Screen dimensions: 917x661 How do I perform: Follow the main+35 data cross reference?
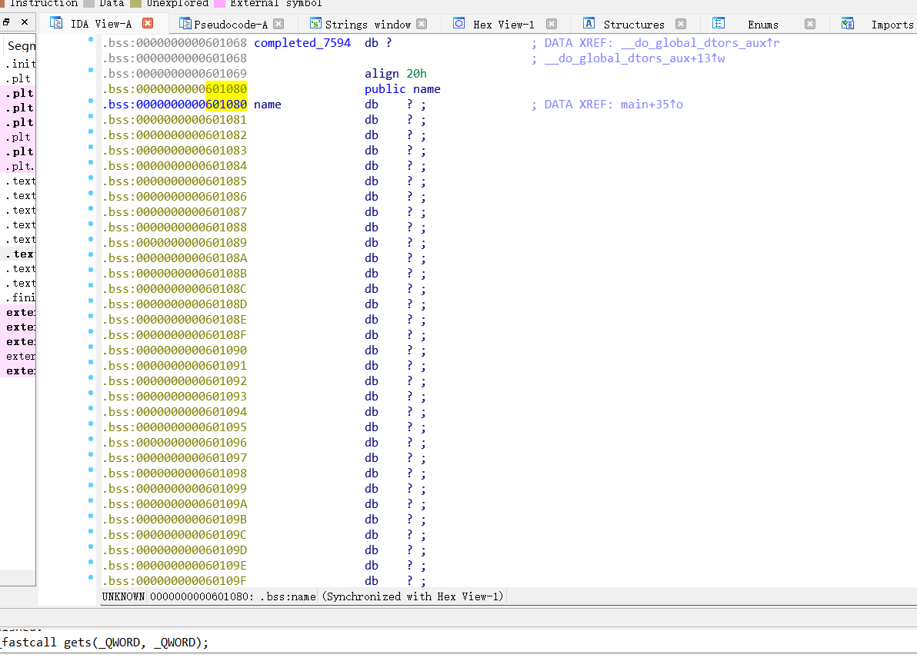652,105
